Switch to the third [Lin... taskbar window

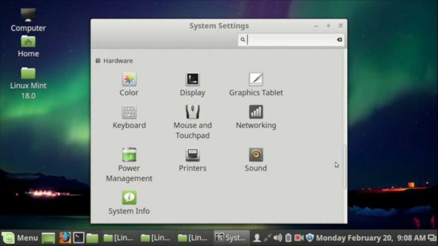click(192, 238)
